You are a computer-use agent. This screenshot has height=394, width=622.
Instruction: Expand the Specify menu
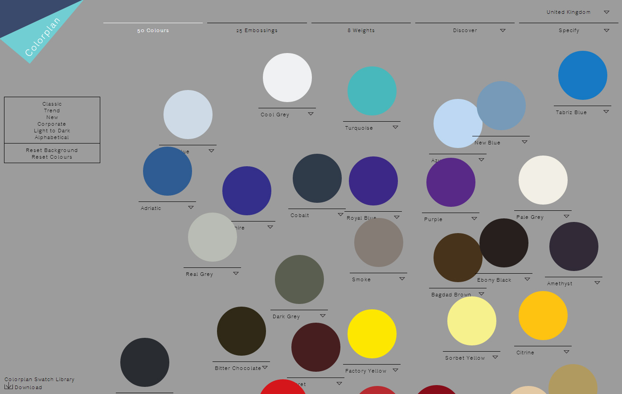pyautogui.click(x=606, y=31)
